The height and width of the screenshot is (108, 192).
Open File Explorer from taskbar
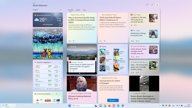pyautogui.click(x=105, y=106)
